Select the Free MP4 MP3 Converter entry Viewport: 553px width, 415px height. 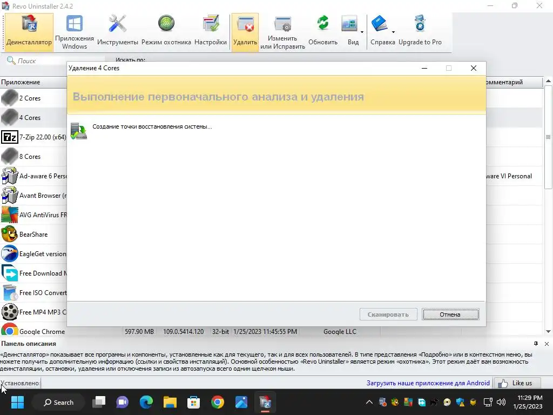[33, 312]
